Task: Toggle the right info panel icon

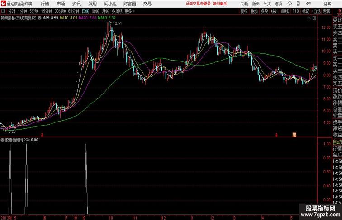Action: click(314, 18)
